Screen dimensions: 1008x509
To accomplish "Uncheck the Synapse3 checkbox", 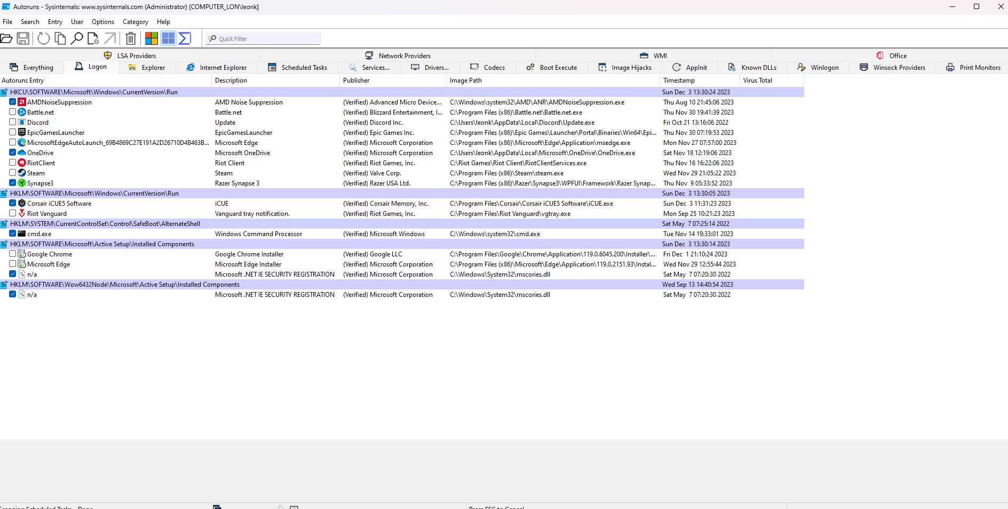I will (12, 183).
